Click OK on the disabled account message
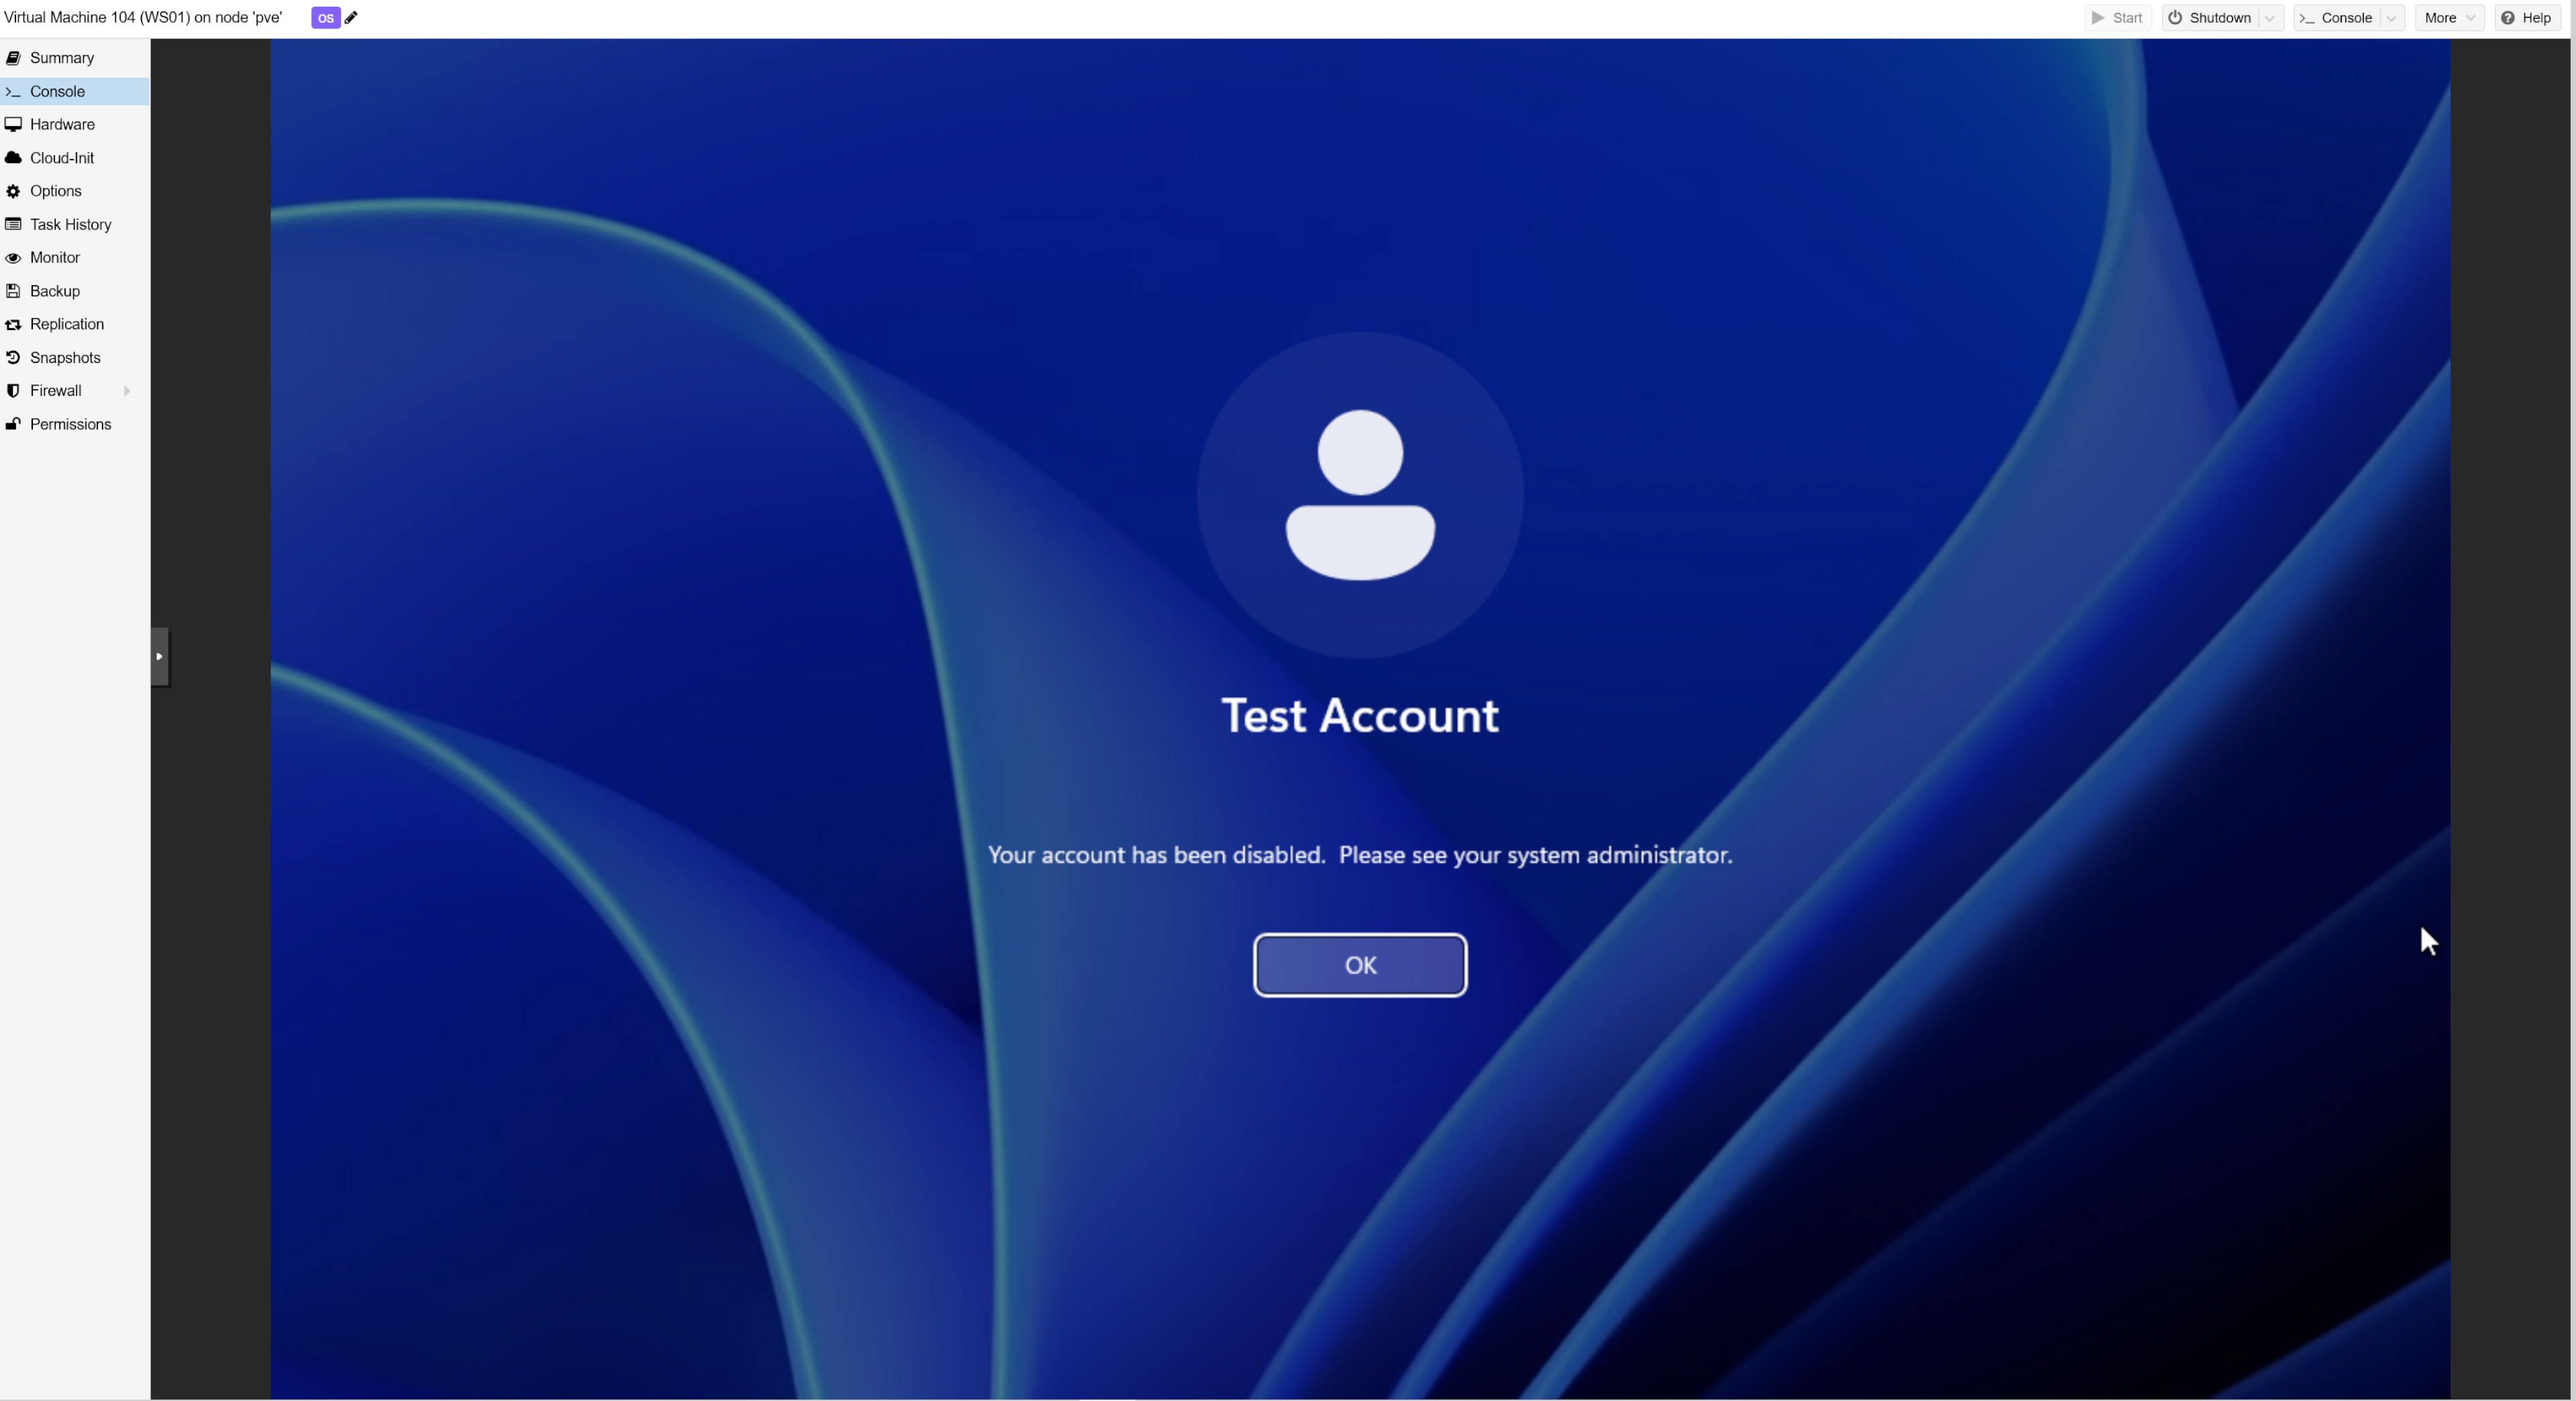 [x=1360, y=965]
